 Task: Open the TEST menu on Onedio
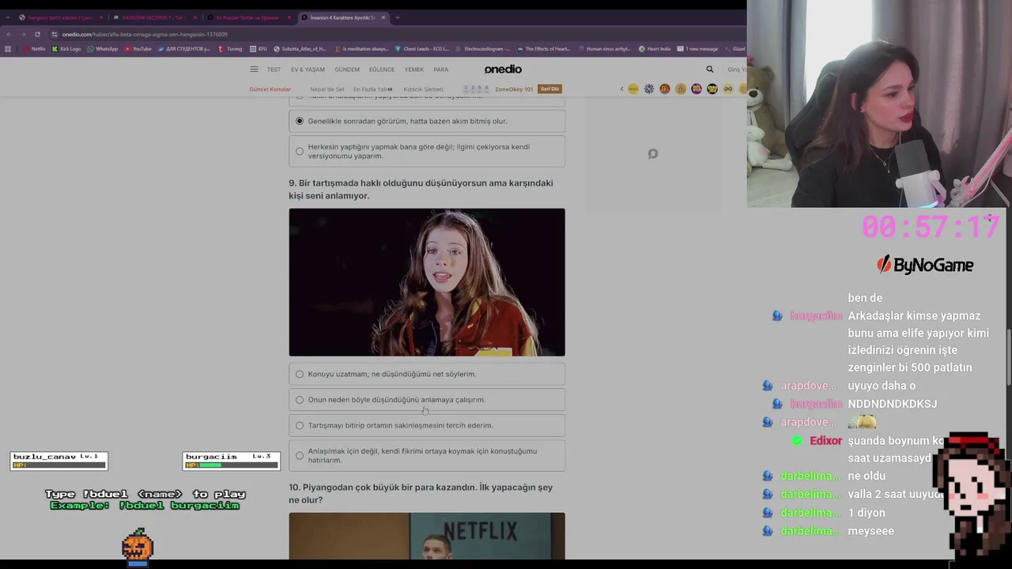tap(274, 70)
